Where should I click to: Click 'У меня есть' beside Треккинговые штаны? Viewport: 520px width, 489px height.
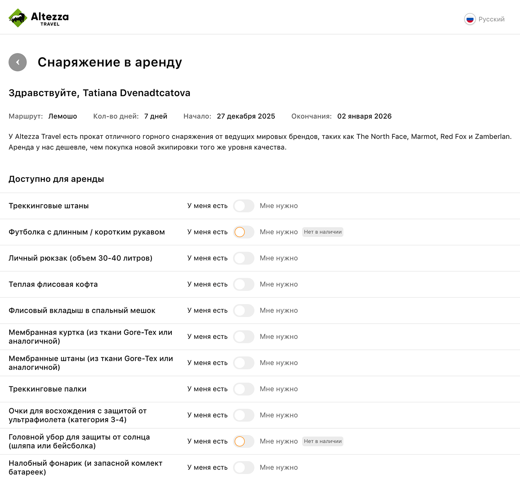coord(207,206)
